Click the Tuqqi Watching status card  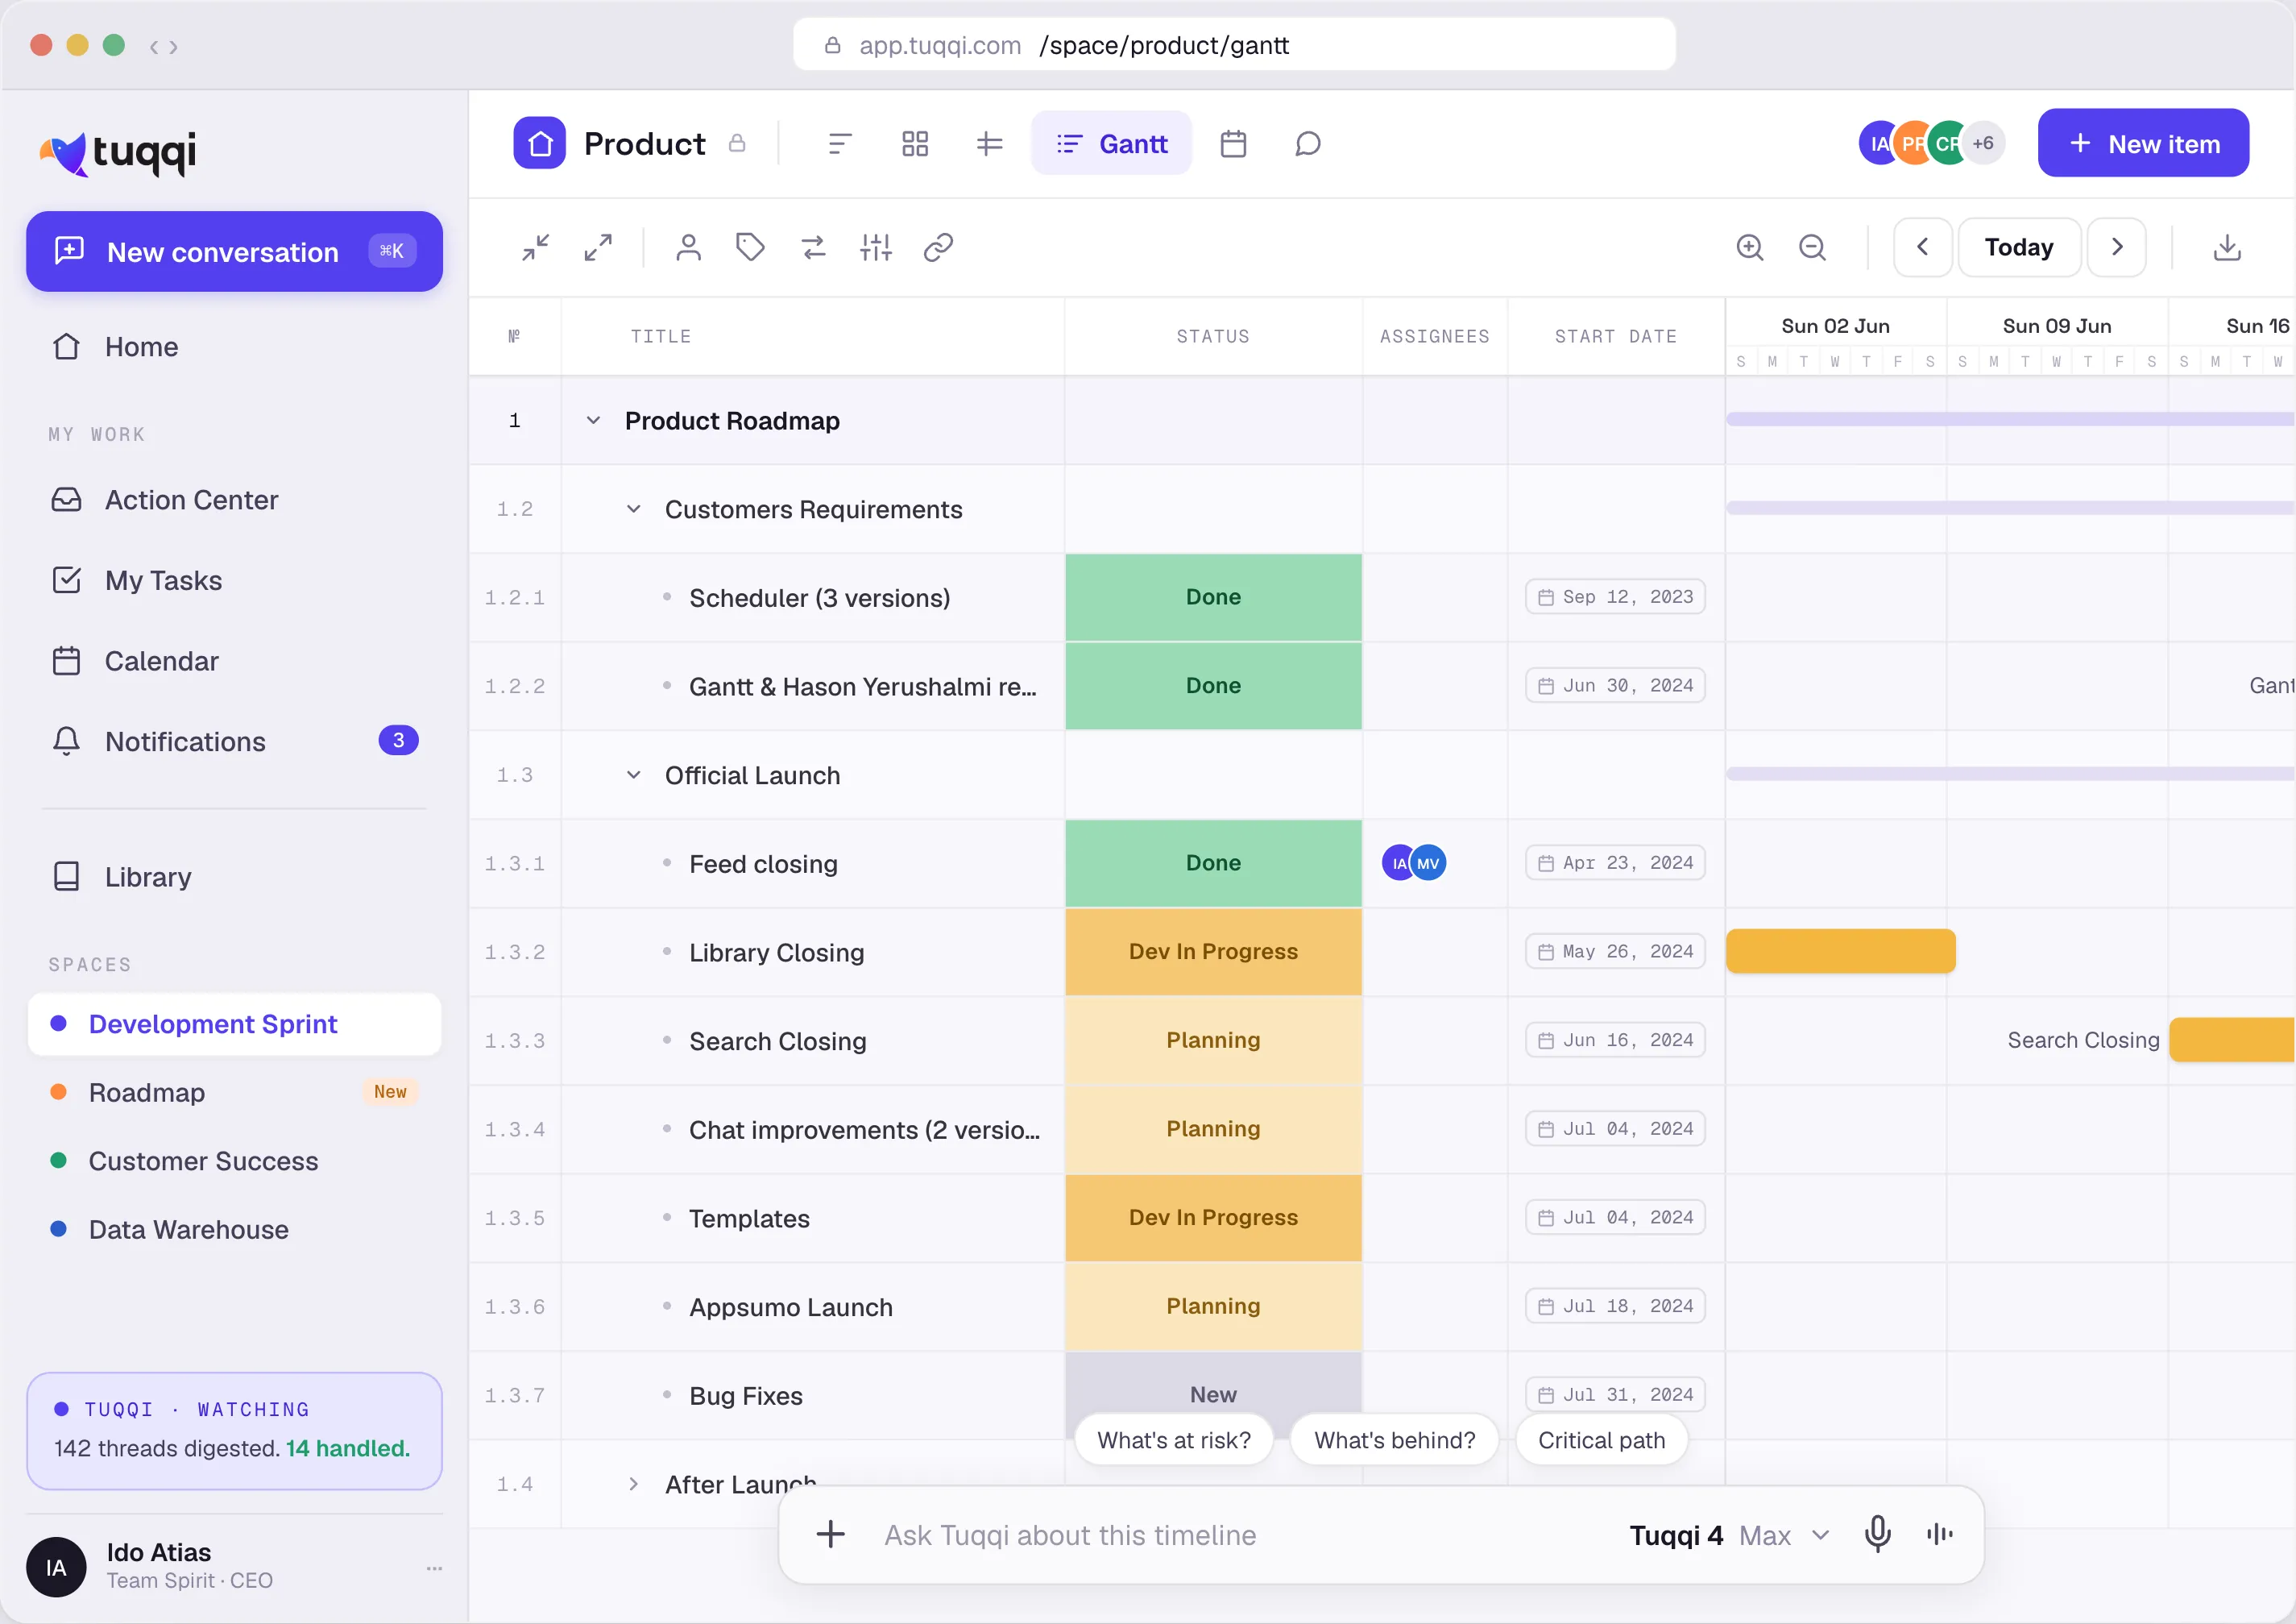pyautogui.click(x=234, y=1430)
